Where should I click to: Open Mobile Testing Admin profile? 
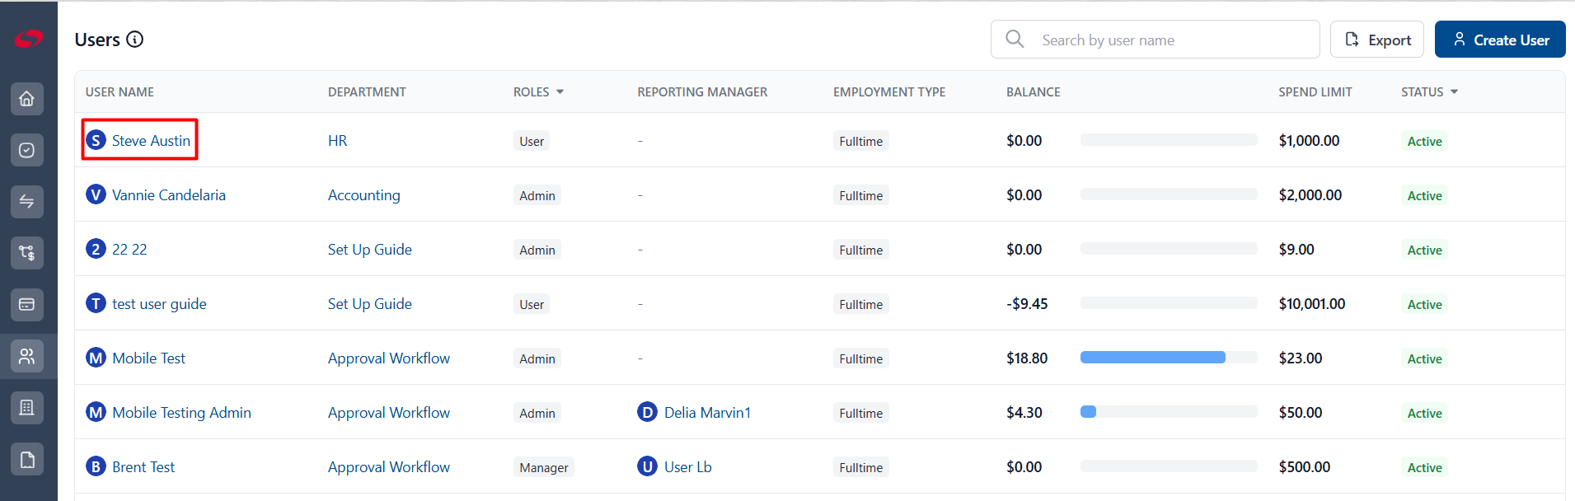tap(181, 413)
